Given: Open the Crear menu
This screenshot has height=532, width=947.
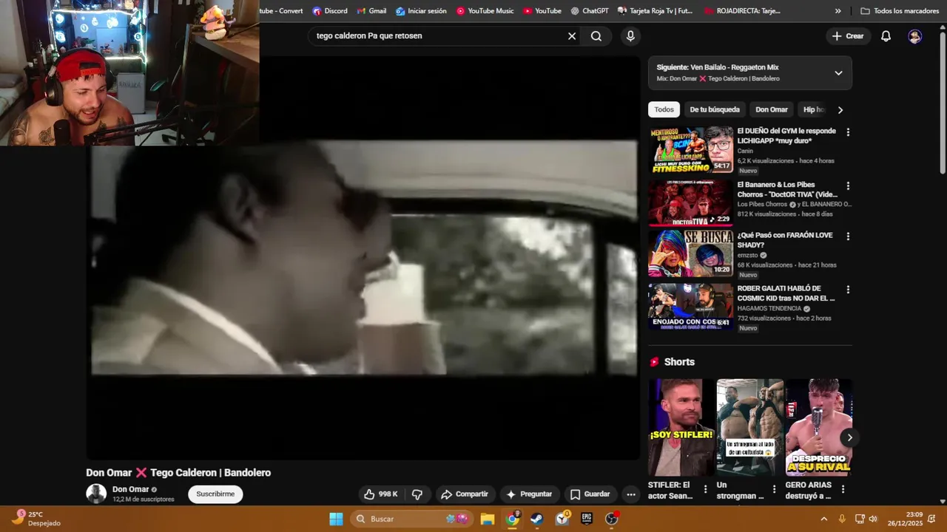Looking at the screenshot, I should tap(848, 36).
